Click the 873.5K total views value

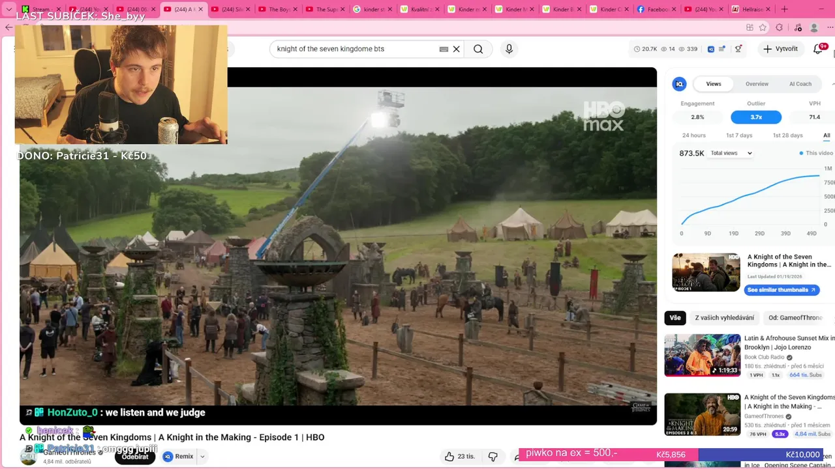[x=691, y=153]
